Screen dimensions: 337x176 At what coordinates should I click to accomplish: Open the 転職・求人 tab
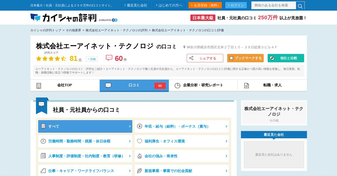click(x=272, y=85)
